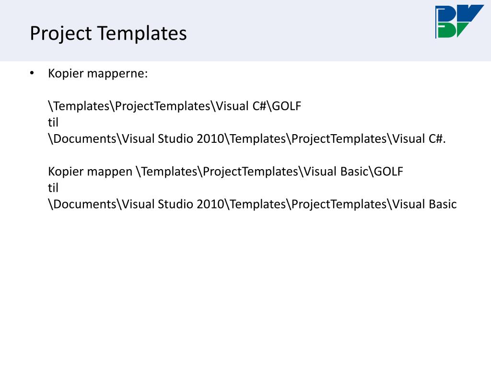Select the word "Kopier" in the bullet line

pyautogui.click(x=66, y=73)
